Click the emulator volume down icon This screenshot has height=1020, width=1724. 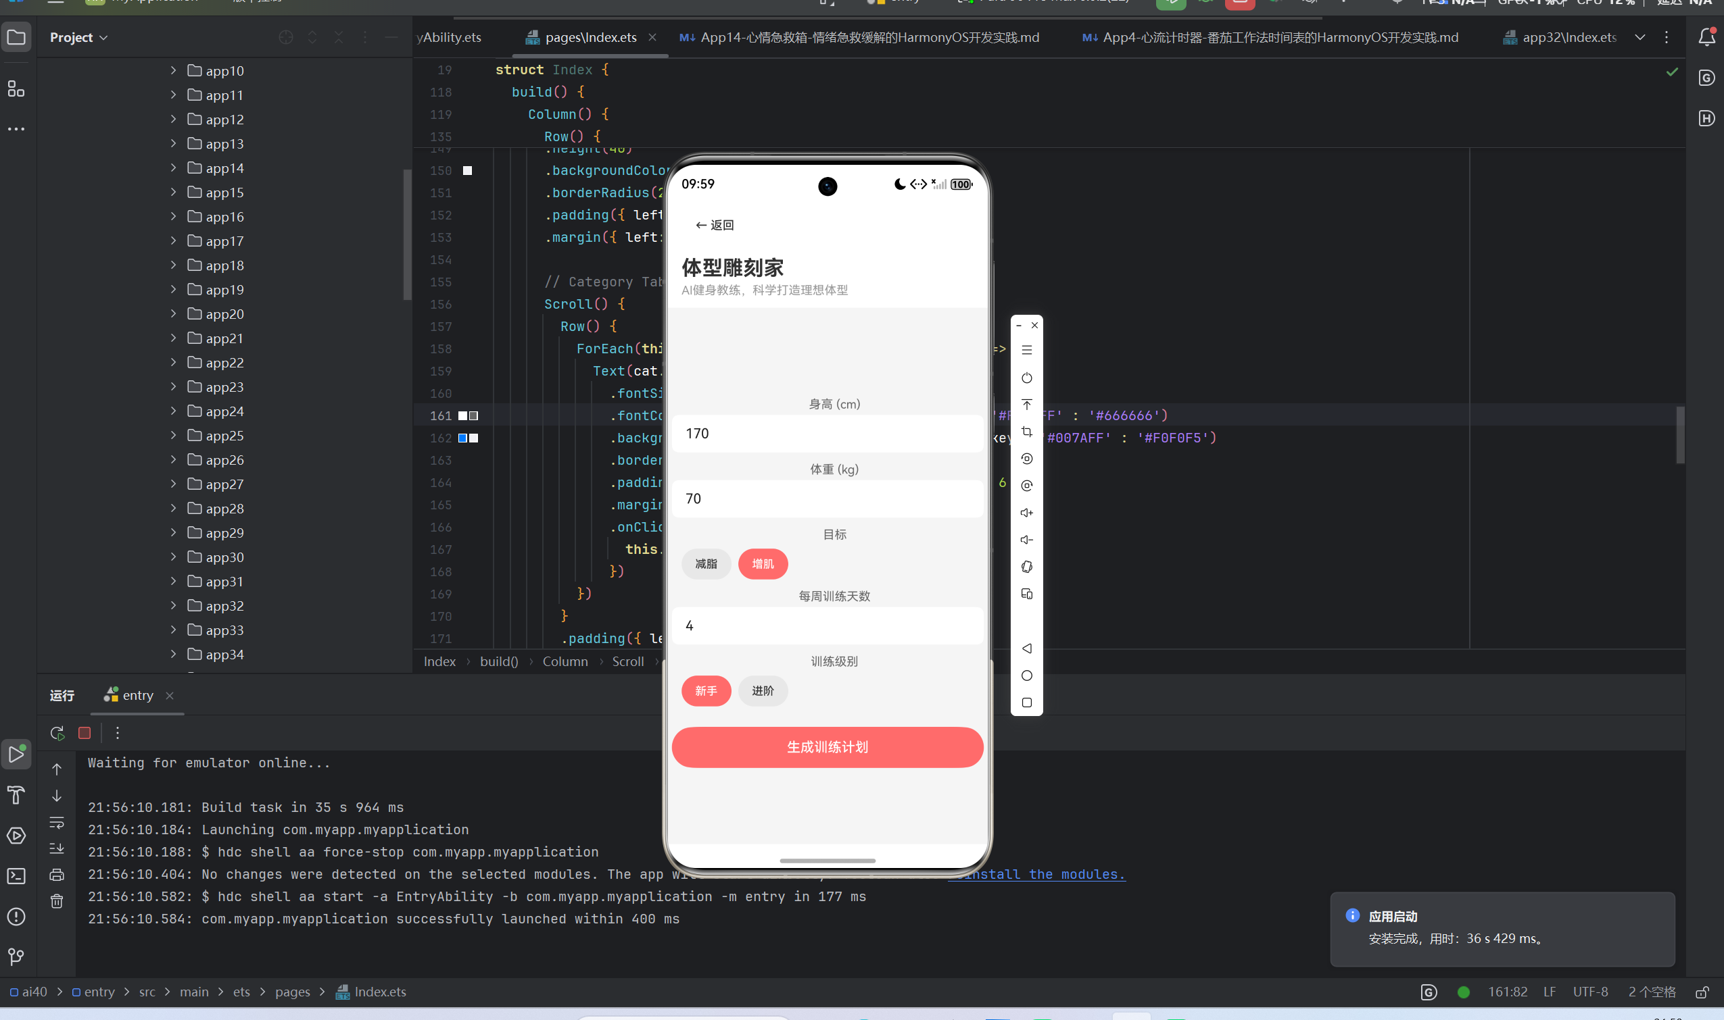tap(1026, 540)
